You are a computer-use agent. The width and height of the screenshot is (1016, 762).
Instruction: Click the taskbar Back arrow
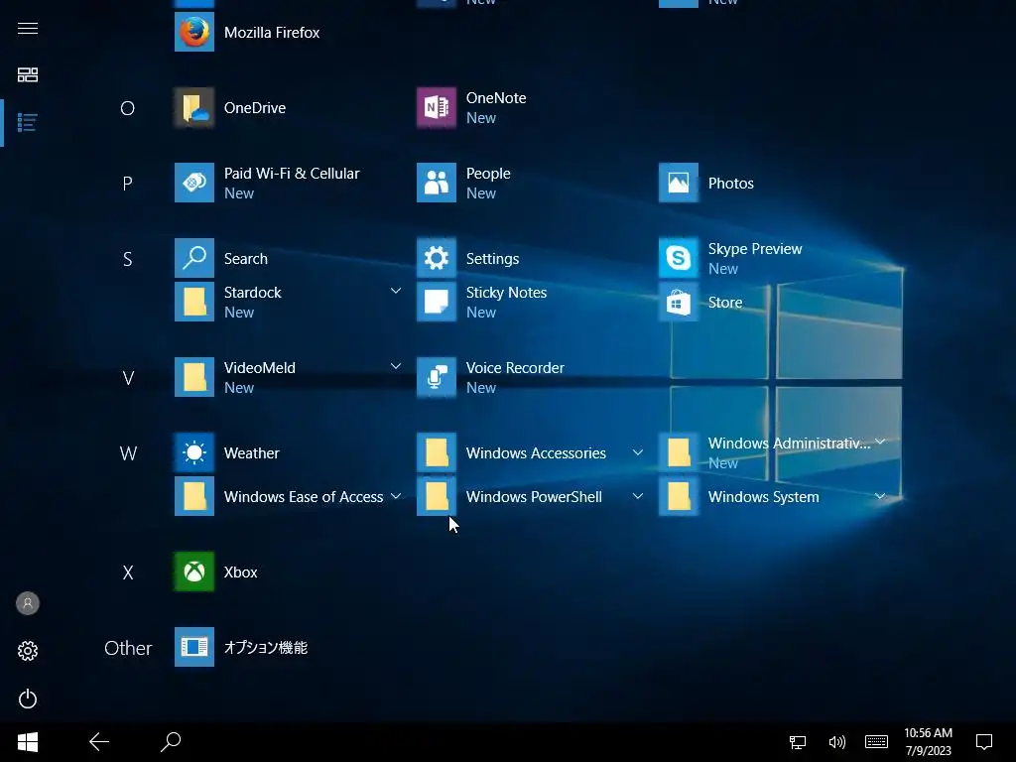pos(99,742)
